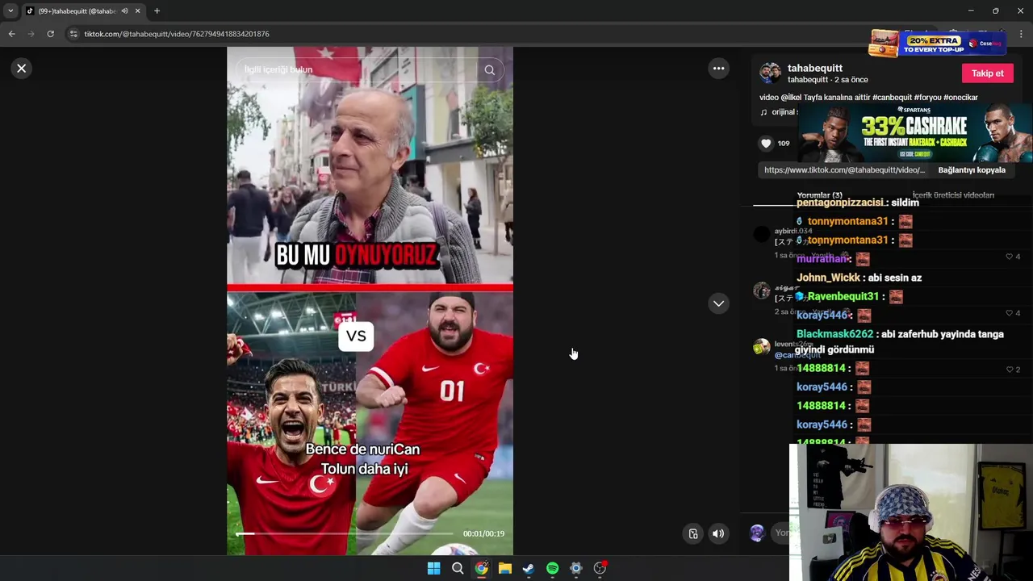Seek along the video progress bar
1033x581 pixels.
click(345, 533)
